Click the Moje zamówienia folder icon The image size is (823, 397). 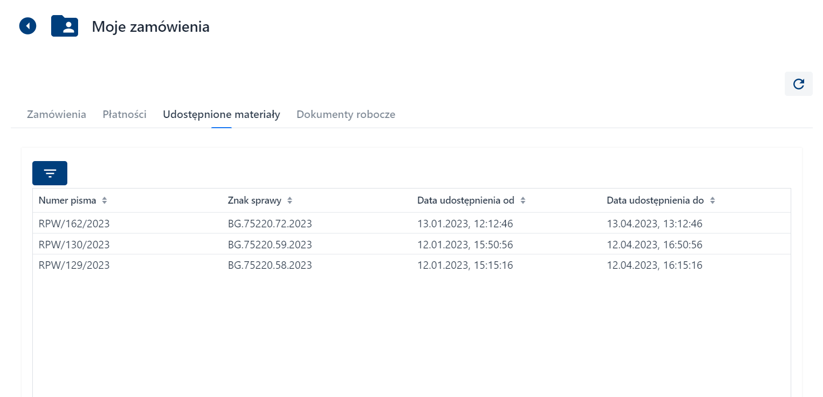point(65,26)
